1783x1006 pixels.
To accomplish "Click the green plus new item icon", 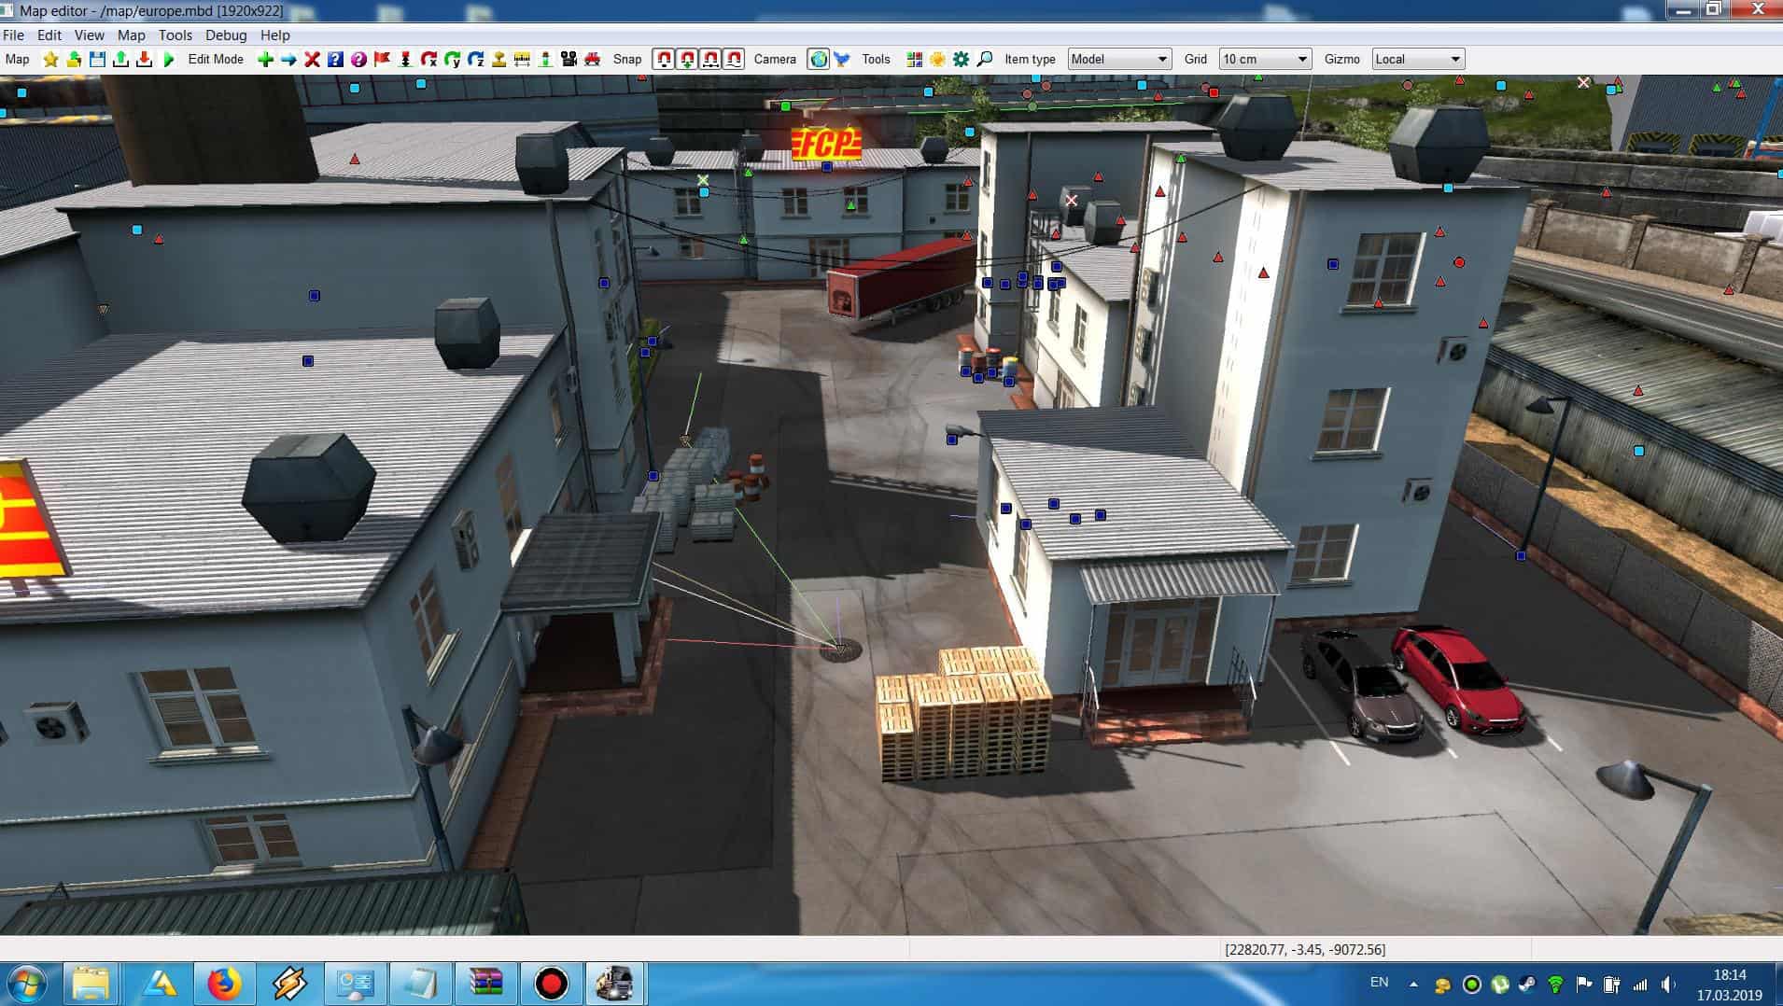I will (265, 60).
